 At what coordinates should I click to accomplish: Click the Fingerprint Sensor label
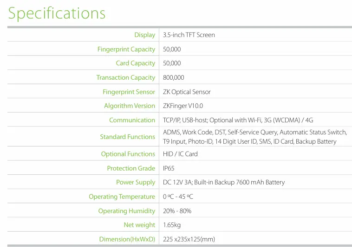click(x=129, y=92)
